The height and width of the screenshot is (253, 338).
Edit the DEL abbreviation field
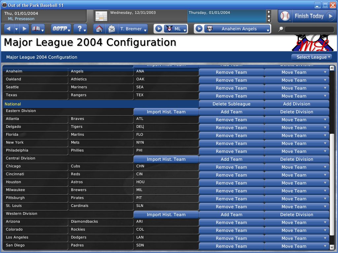pyautogui.click(x=166, y=127)
